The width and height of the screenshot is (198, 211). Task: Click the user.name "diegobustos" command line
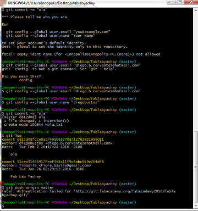51,102
